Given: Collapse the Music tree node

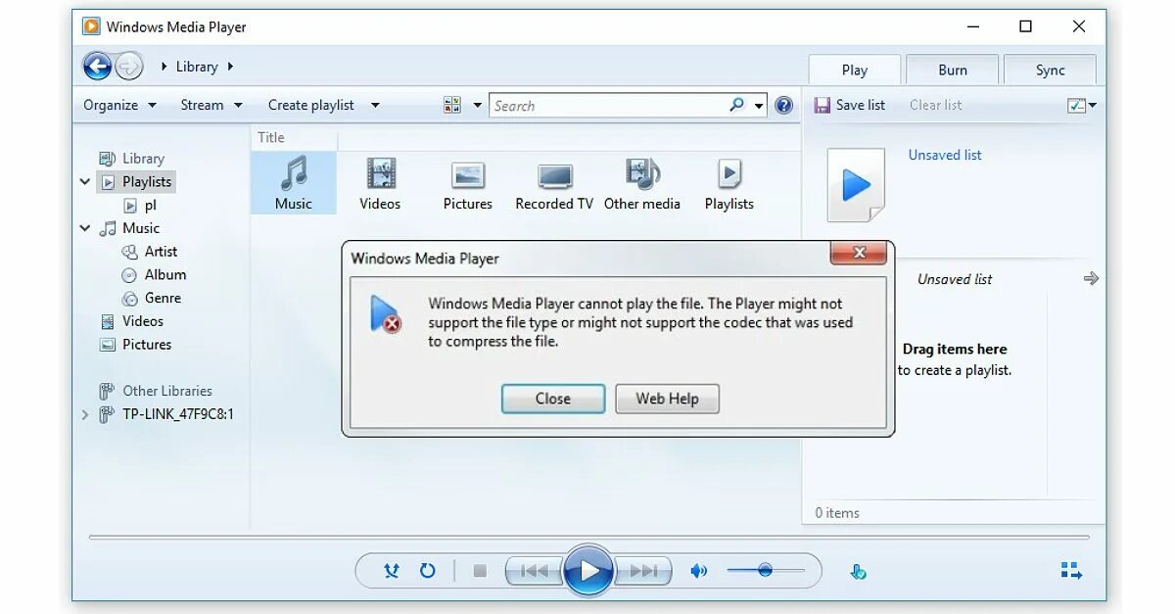Looking at the screenshot, I should (x=85, y=228).
